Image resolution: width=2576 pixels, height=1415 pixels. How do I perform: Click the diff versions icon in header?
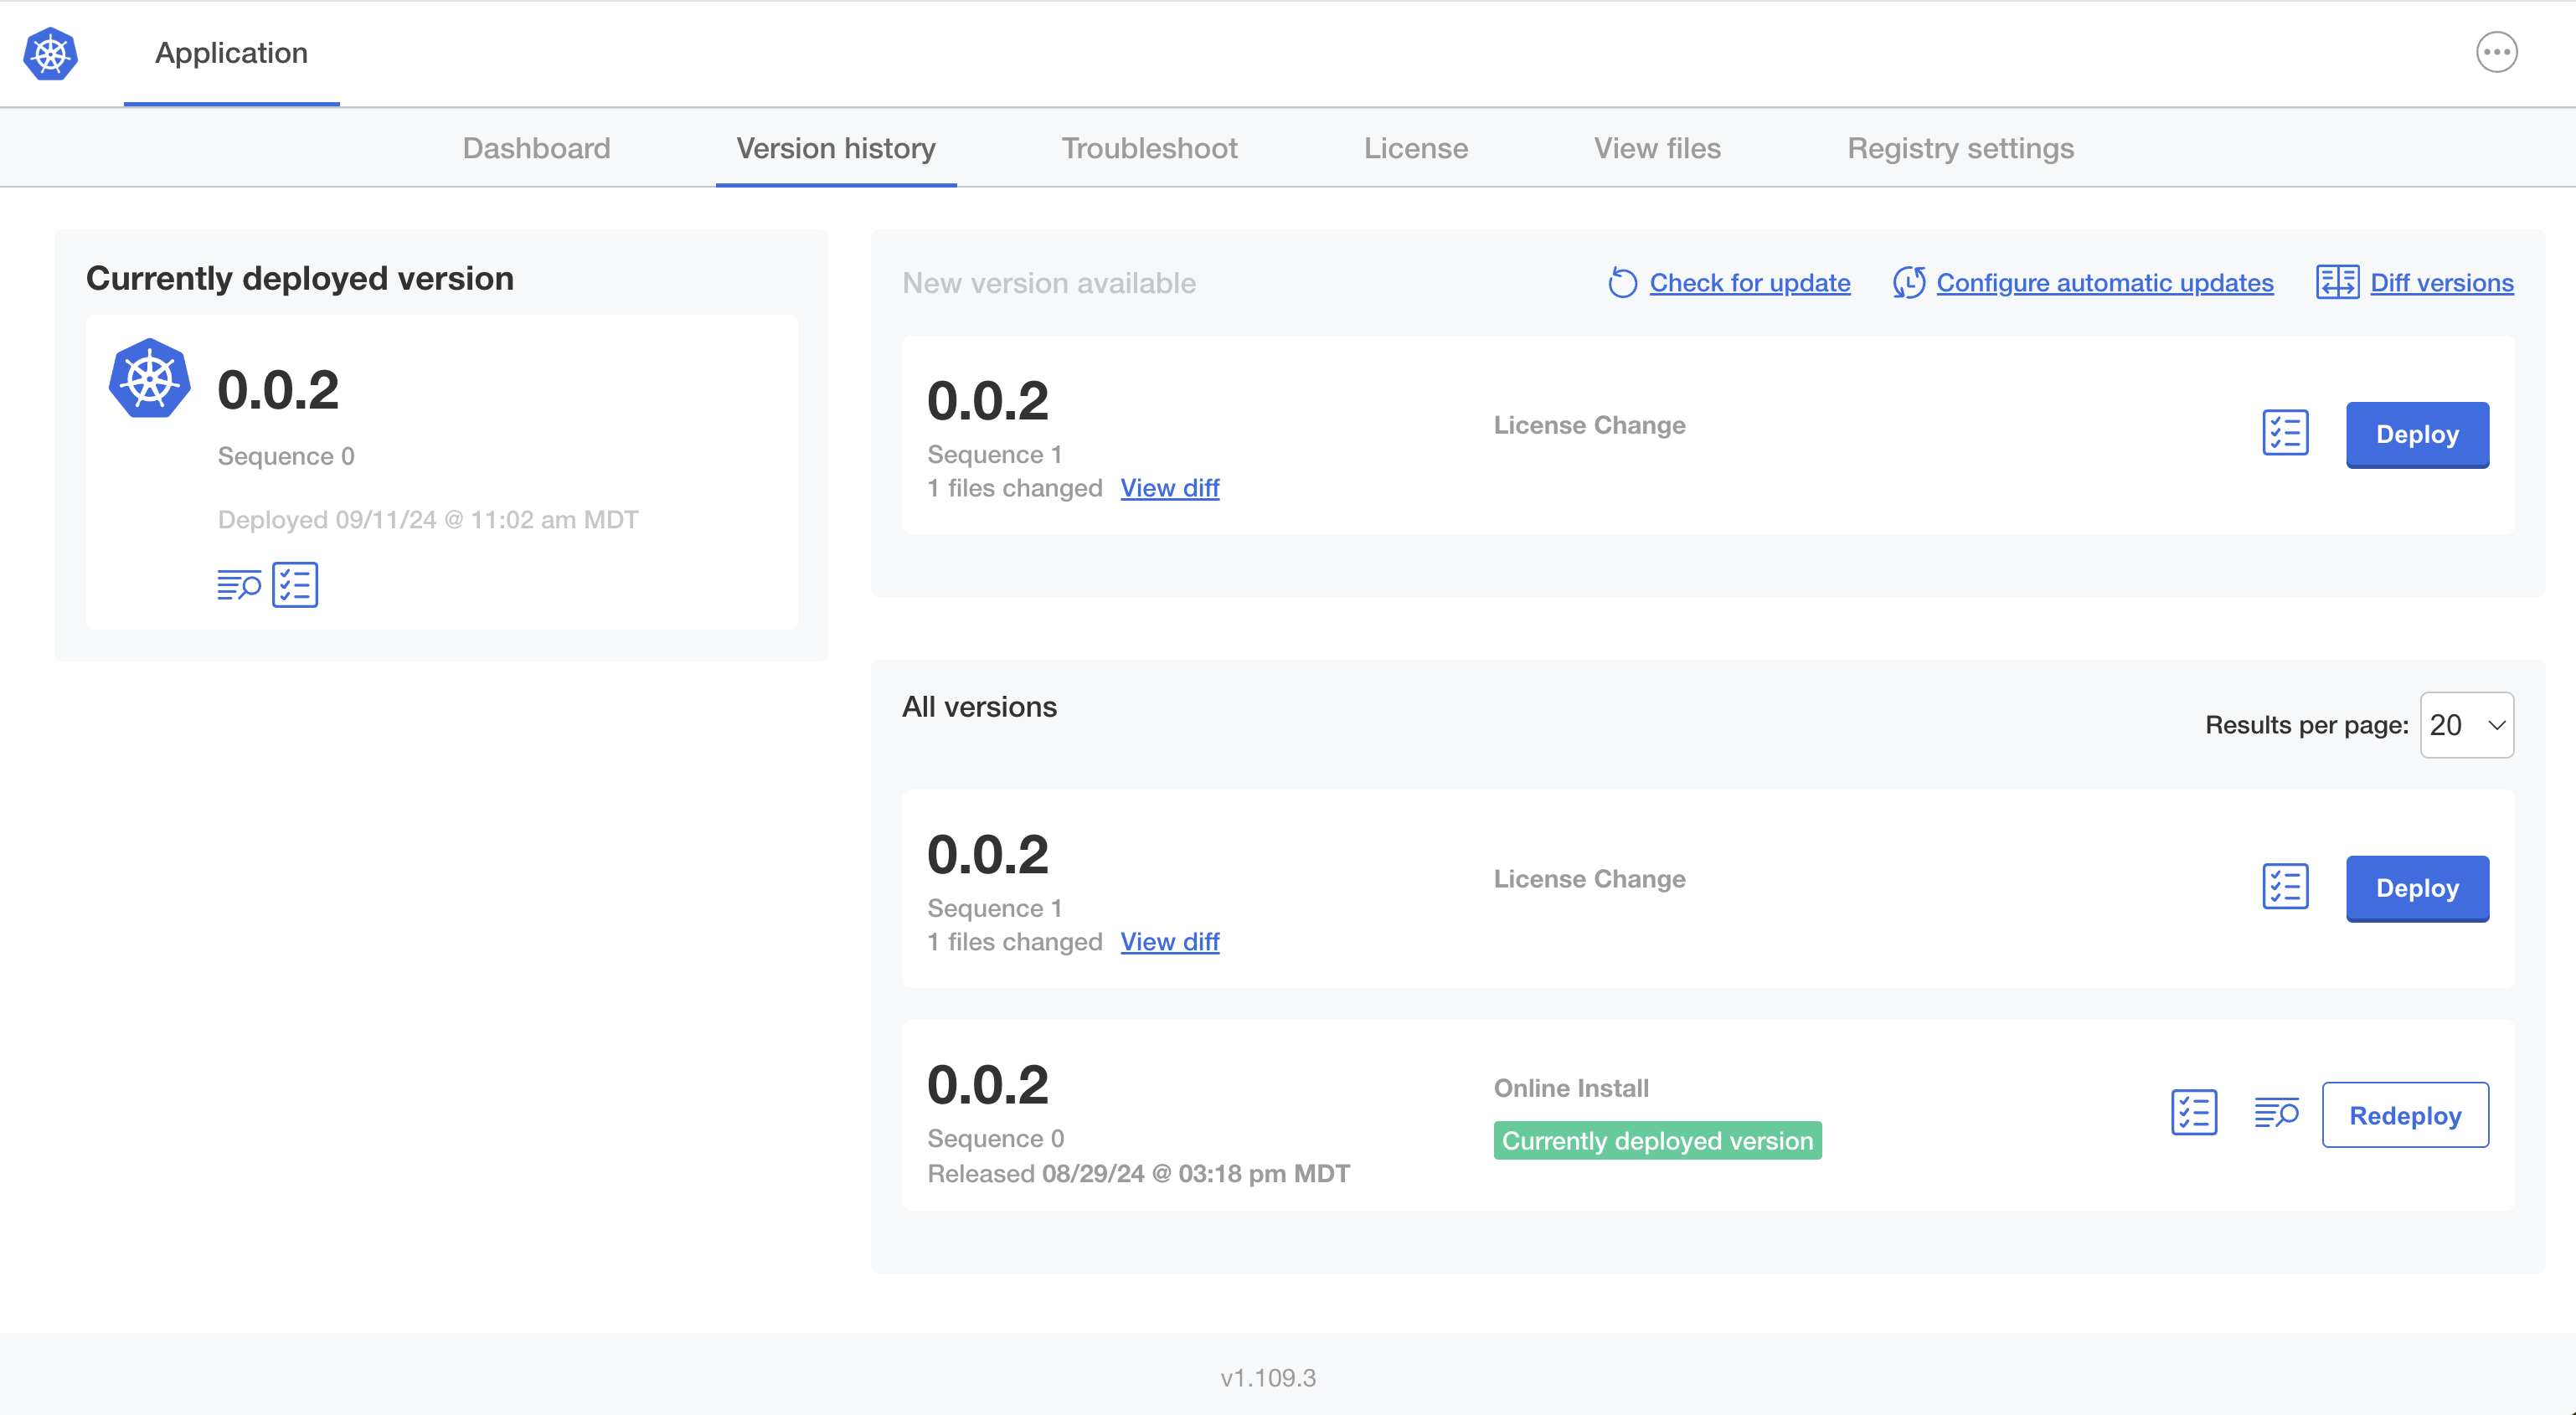pos(2337,280)
